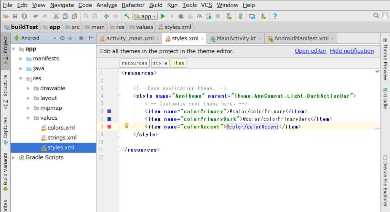Expand the manifests folder

click(21, 59)
